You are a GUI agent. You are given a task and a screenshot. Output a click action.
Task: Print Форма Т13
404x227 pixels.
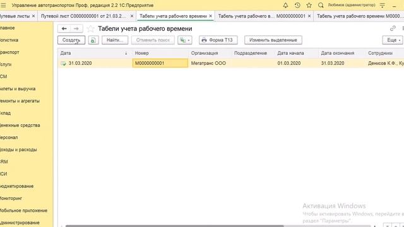tap(218, 40)
